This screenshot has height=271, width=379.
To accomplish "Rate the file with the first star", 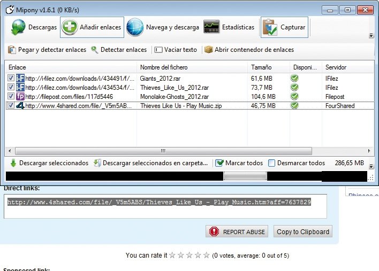I will tap(172, 255).
